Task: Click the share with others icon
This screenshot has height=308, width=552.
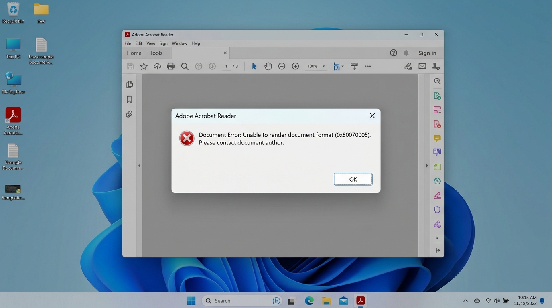Action: tap(436, 66)
